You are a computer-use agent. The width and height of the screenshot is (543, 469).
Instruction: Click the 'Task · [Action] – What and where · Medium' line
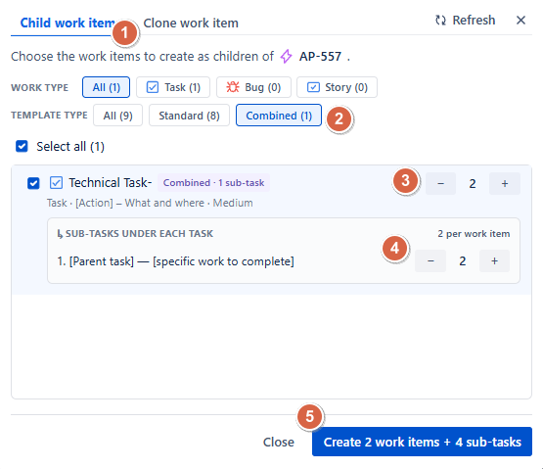(150, 203)
